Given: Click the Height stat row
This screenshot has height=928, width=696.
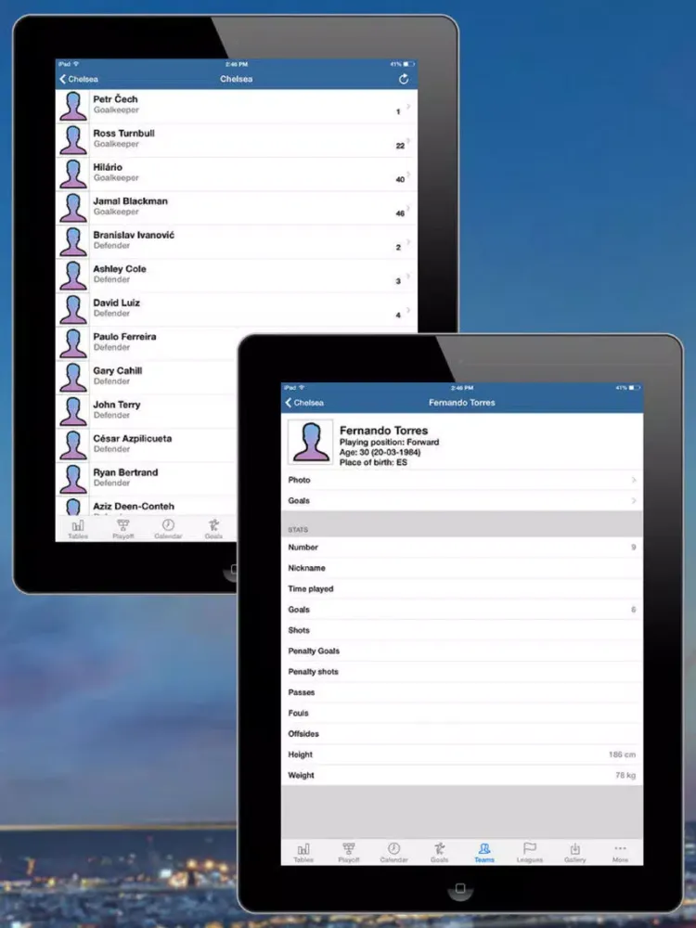Looking at the screenshot, I should click(x=461, y=754).
